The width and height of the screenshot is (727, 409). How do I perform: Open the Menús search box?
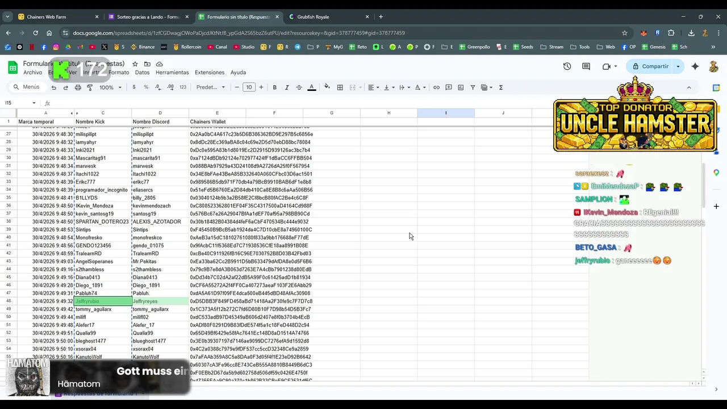pos(27,87)
